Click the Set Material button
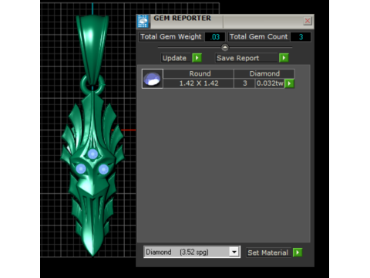 tap(269, 253)
